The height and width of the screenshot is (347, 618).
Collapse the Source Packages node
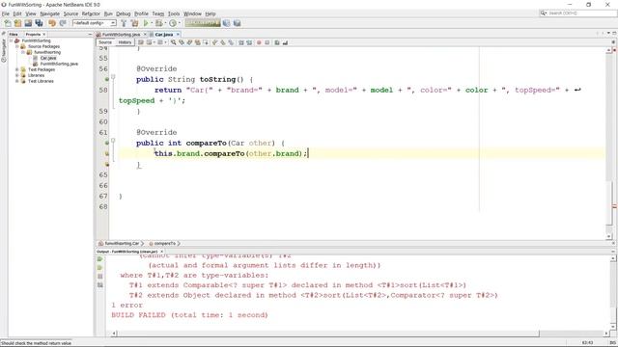click(17, 46)
